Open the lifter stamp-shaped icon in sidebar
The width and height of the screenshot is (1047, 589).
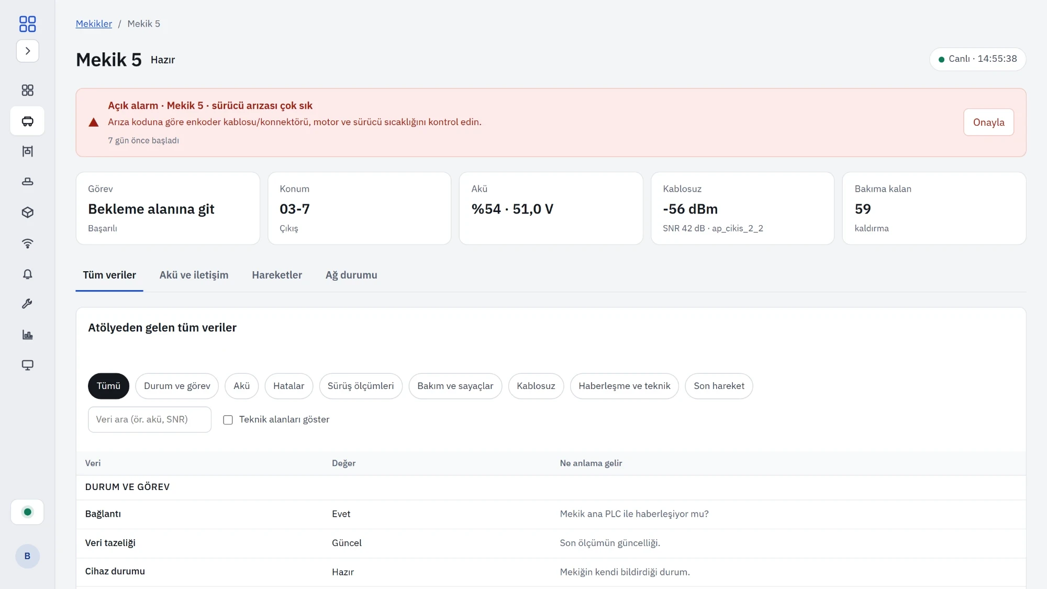(x=28, y=182)
